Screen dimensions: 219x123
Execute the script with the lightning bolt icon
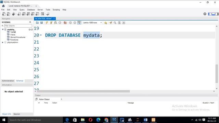coord(47,23)
